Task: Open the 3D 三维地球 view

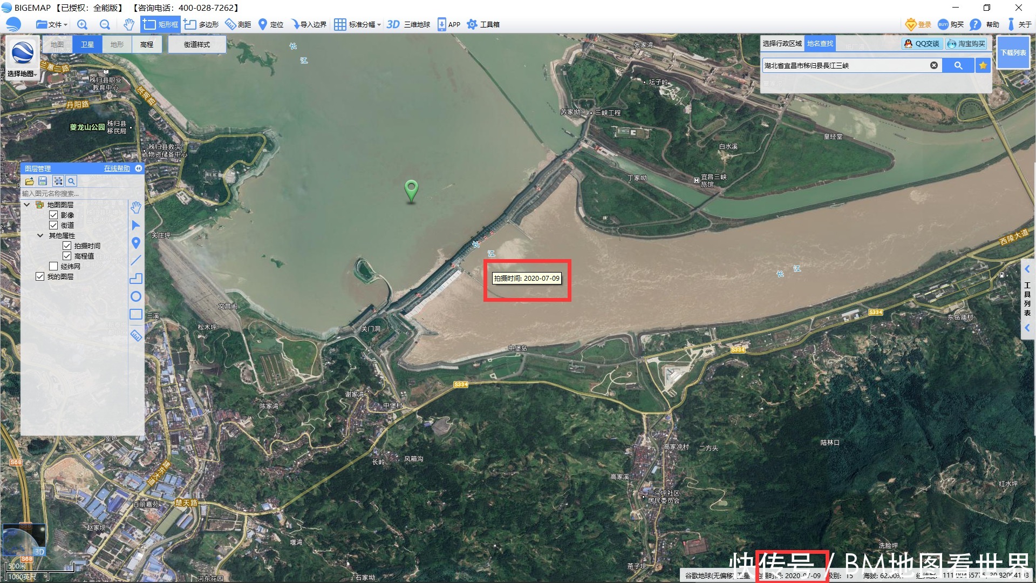Action: tap(408, 24)
